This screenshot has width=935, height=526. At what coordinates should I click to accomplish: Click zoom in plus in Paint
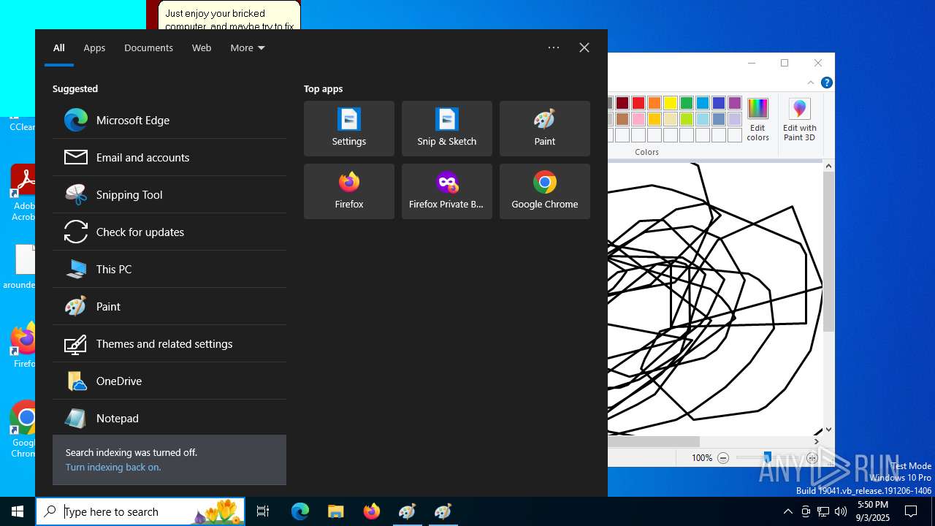click(x=812, y=458)
